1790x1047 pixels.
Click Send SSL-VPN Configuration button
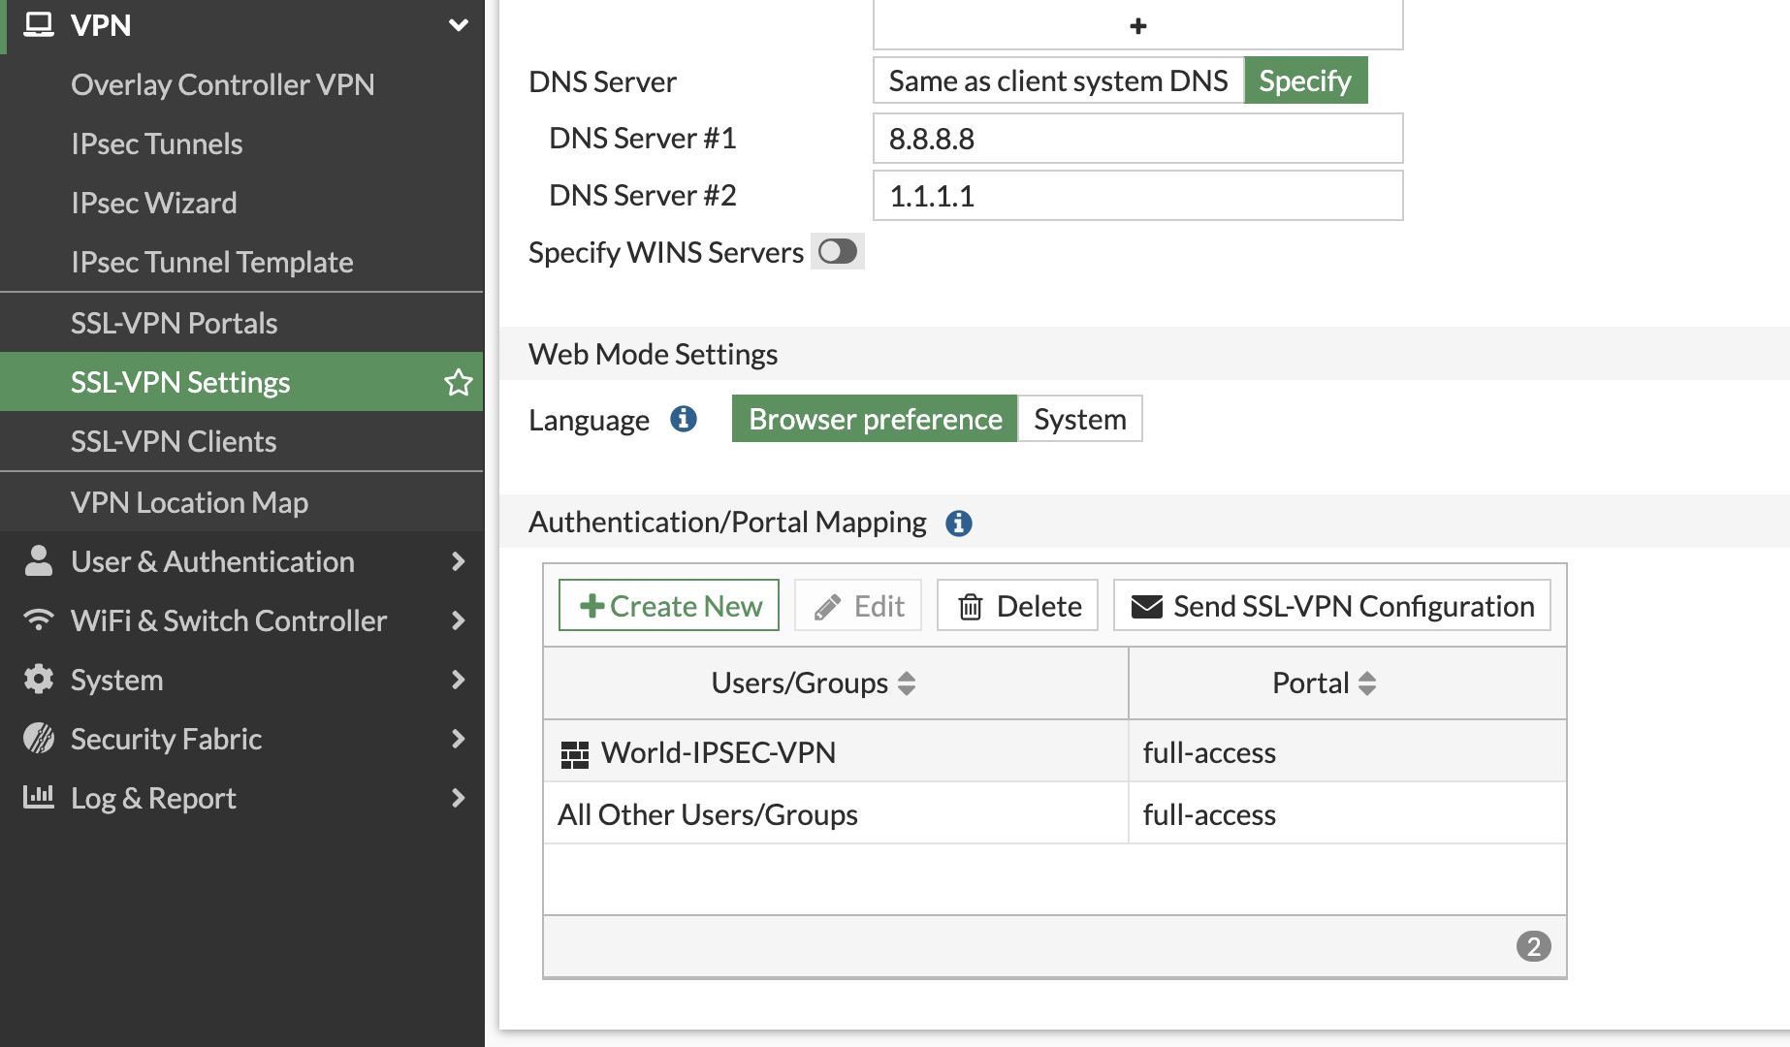click(x=1332, y=606)
